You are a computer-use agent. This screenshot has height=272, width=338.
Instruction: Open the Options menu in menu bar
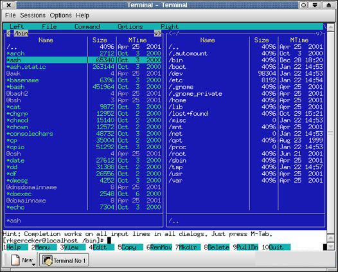[x=61, y=15]
